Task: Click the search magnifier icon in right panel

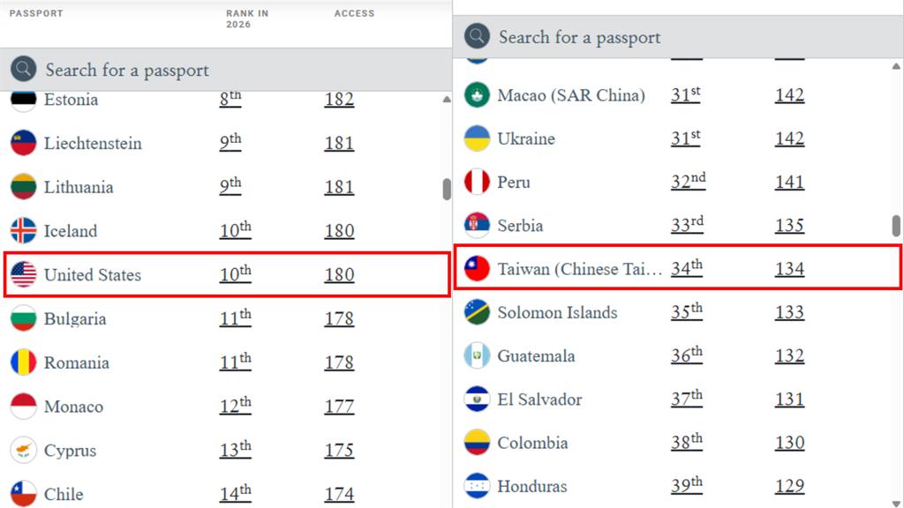Action: (477, 36)
